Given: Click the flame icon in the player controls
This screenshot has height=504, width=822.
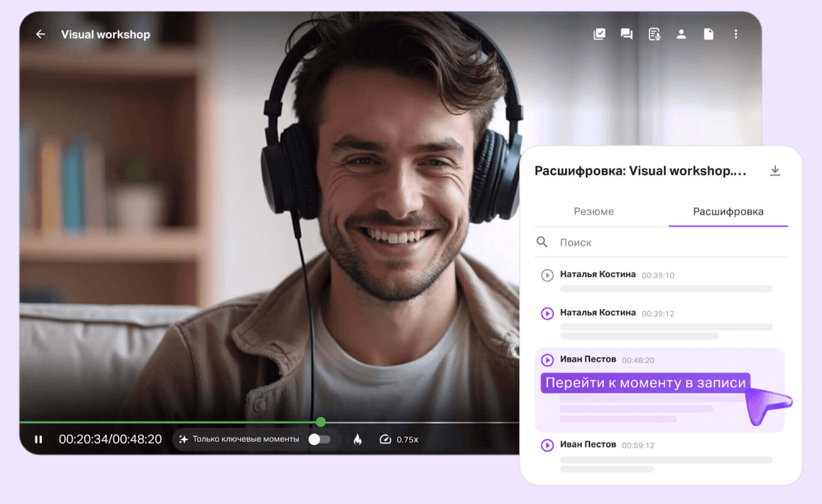Looking at the screenshot, I should pyautogui.click(x=358, y=439).
